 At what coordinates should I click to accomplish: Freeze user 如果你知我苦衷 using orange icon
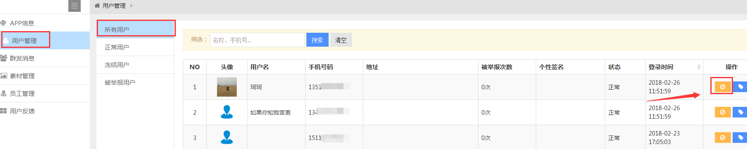[723, 112]
